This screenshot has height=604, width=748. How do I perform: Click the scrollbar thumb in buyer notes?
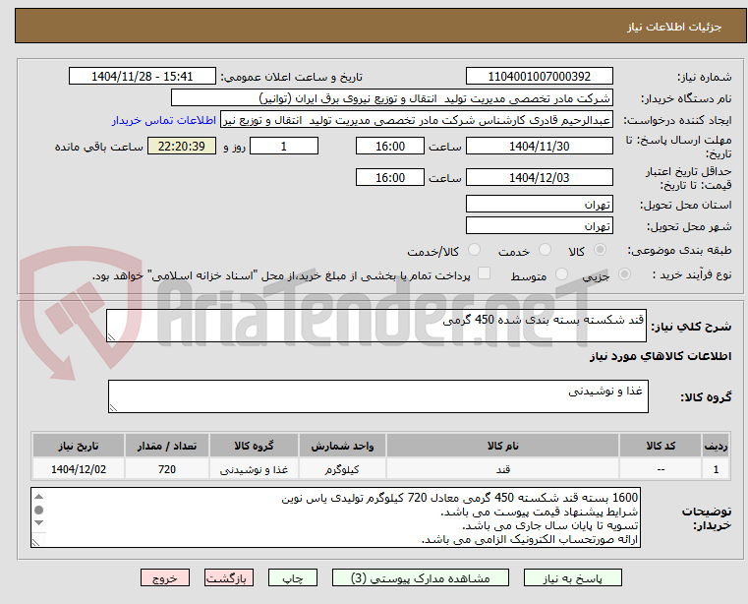click(39, 510)
